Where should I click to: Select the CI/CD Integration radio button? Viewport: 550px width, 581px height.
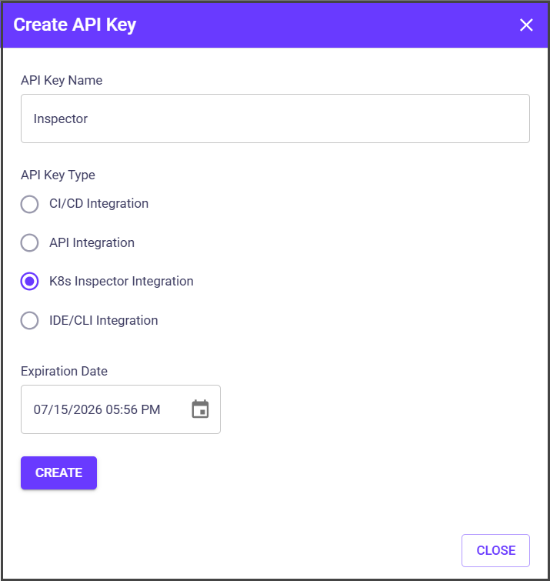pyautogui.click(x=29, y=204)
